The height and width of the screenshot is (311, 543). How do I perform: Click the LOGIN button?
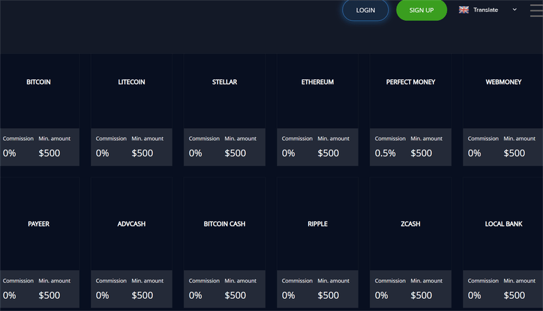tap(365, 10)
